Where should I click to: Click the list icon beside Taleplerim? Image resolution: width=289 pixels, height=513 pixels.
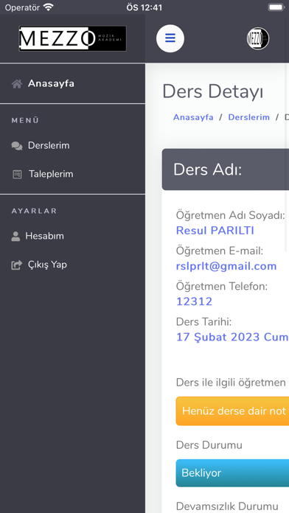[x=17, y=174]
